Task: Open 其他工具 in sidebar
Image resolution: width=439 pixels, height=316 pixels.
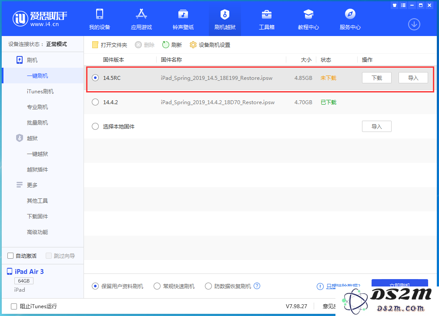Action: [x=37, y=201]
